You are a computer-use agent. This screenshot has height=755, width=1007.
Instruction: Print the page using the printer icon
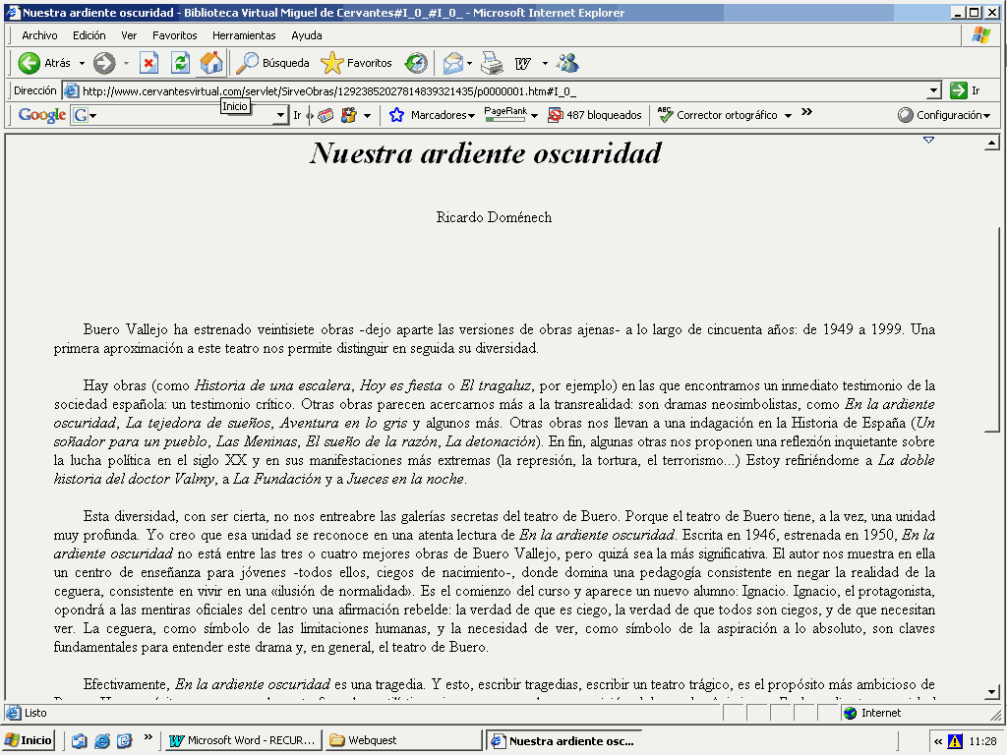click(x=492, y=63)
